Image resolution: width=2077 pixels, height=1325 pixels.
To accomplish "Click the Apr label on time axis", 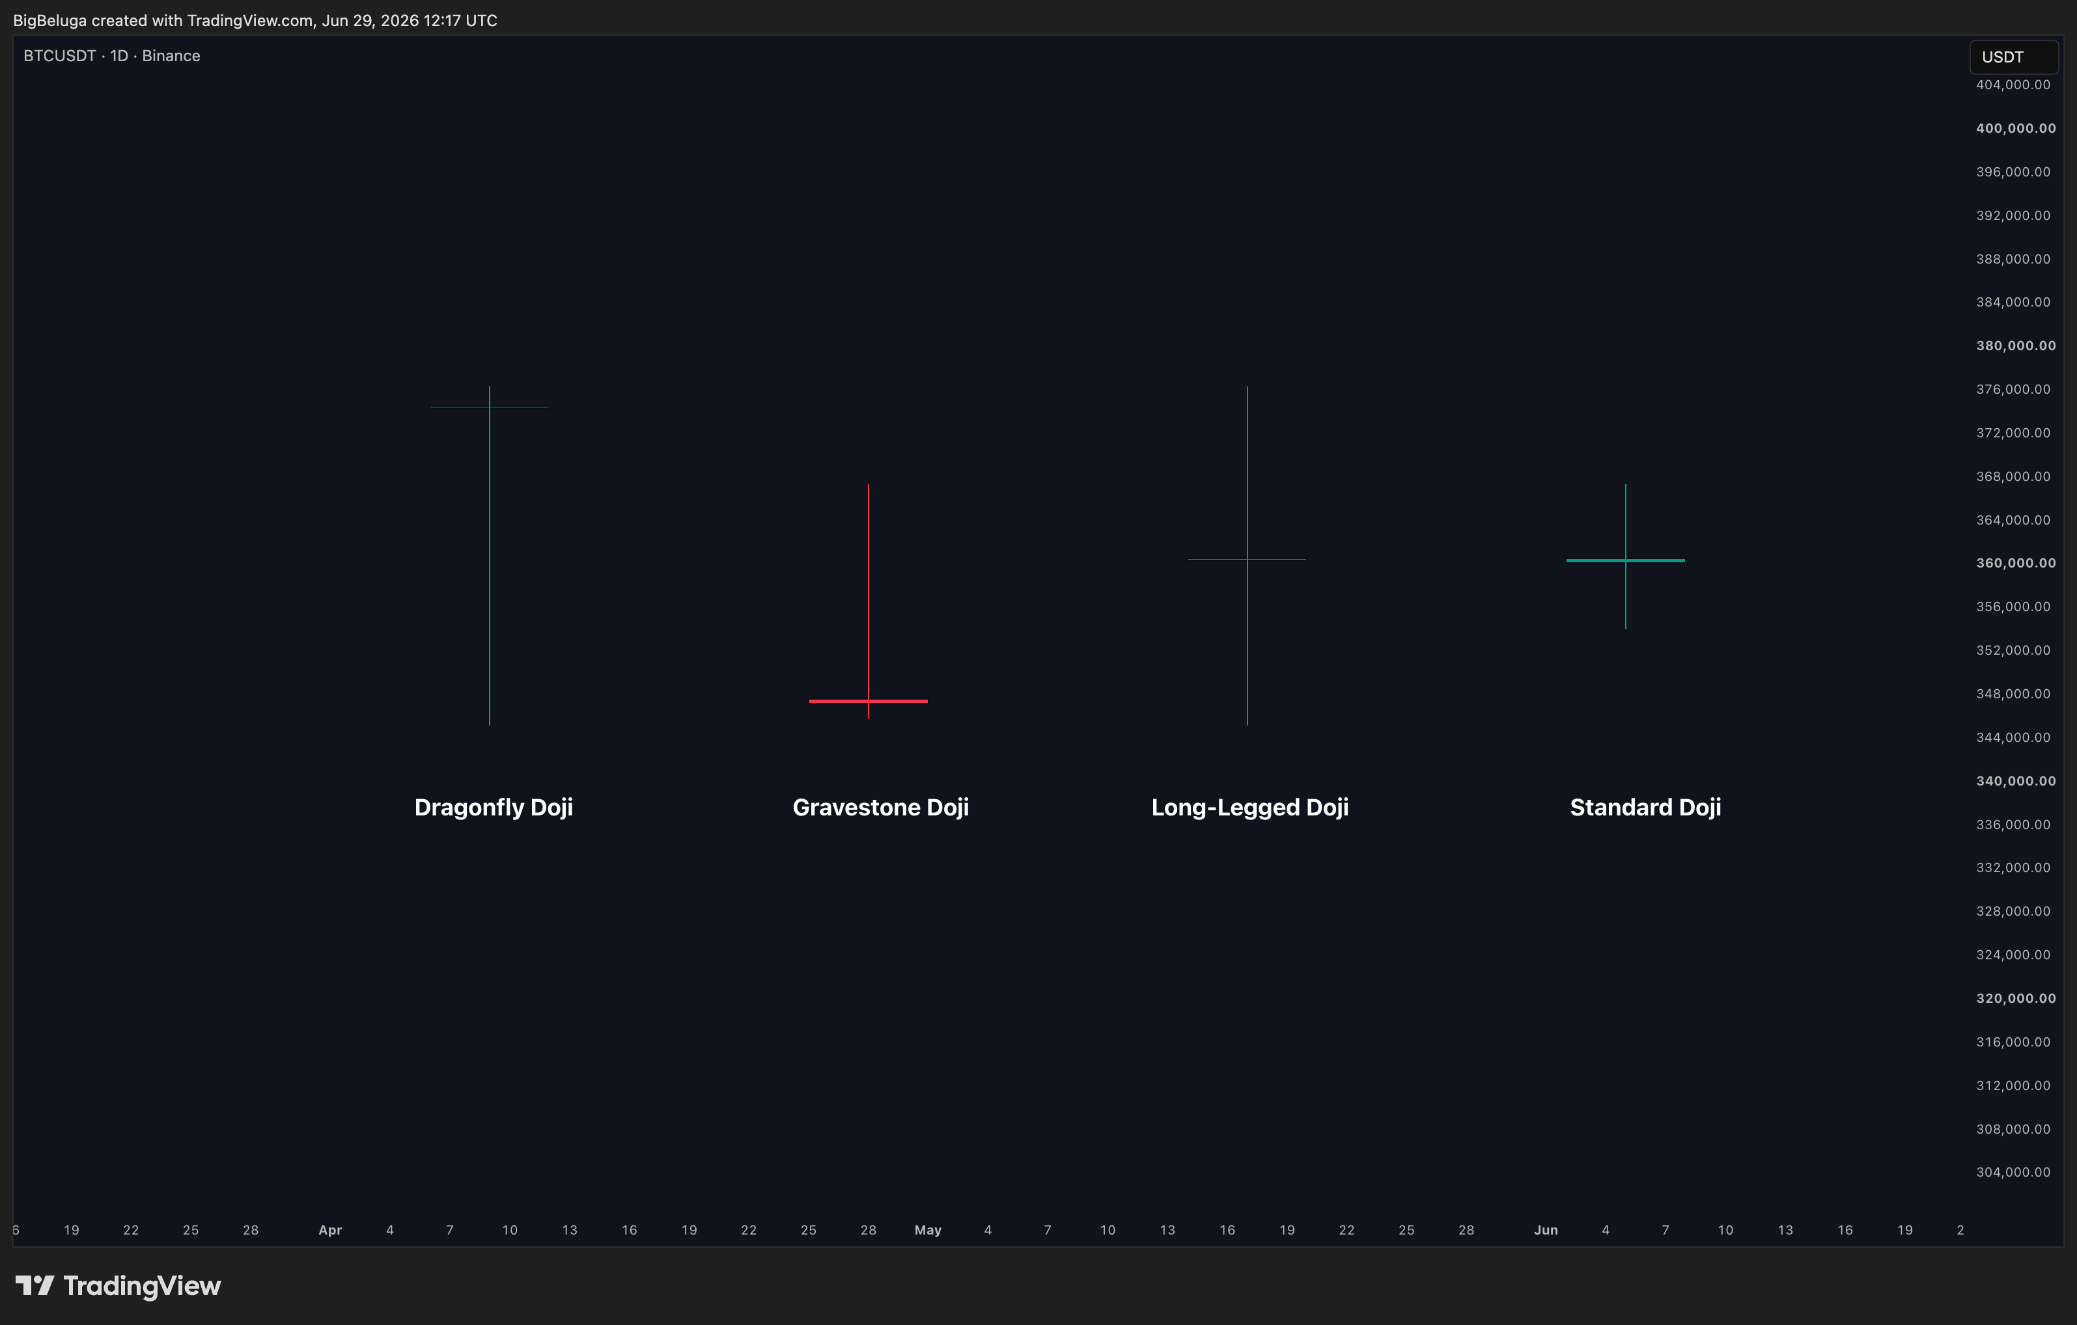I will (x=330, y=1230).
